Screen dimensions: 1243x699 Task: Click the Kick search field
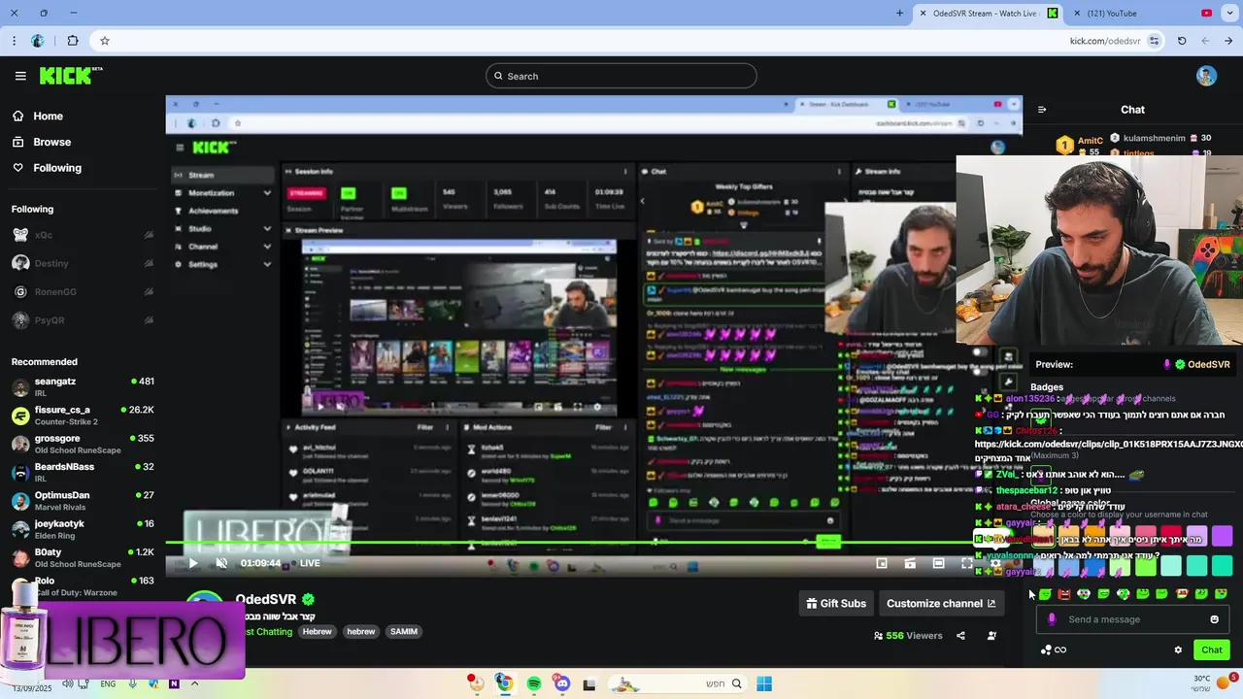click(621, 76)
